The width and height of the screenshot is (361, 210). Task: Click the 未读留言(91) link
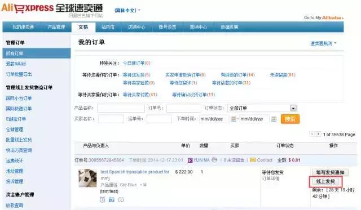pos(283,75)
